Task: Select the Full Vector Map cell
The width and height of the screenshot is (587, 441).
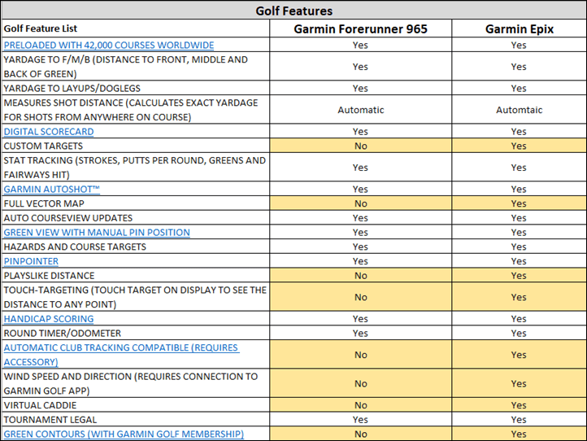Action: click(x=136, y=203)
